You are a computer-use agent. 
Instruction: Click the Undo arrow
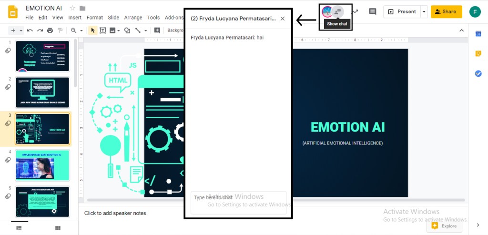[x=30, y=31]
